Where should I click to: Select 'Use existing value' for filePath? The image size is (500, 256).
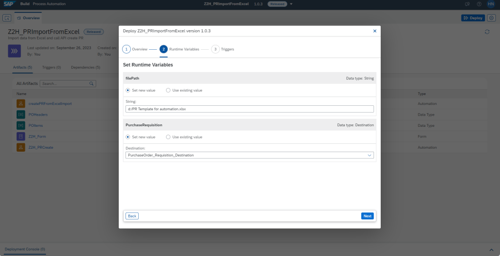(x=168, y=90)
